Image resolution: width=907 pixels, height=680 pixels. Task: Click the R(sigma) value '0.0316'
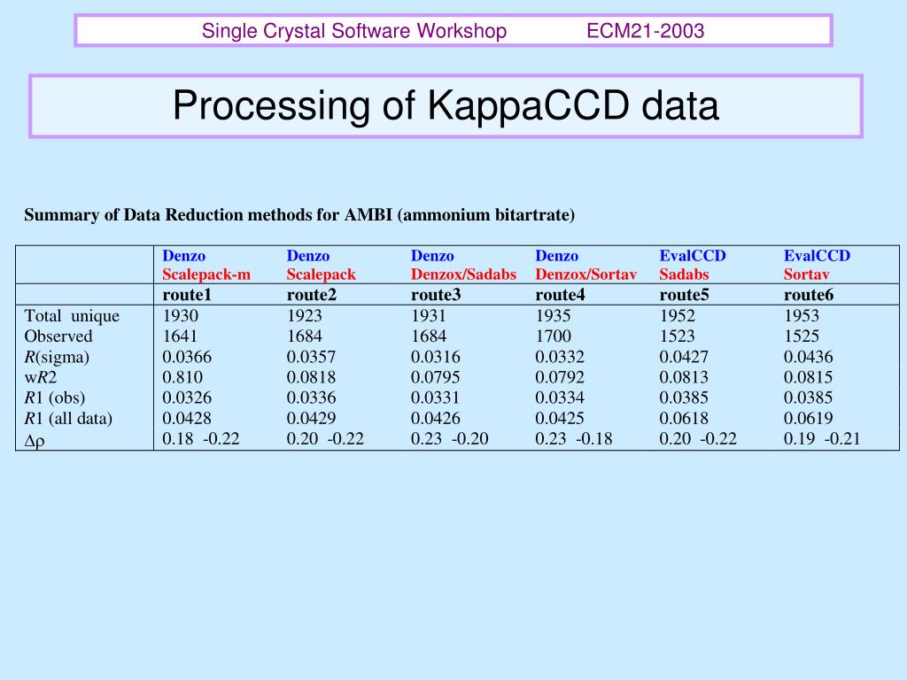[x=436, y=357]
